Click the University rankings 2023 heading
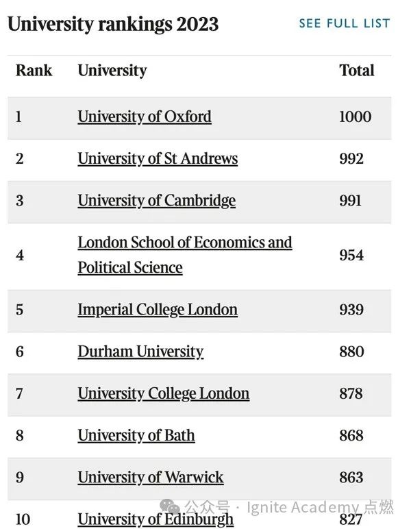 pyautogui.click(x=113, y=24)
